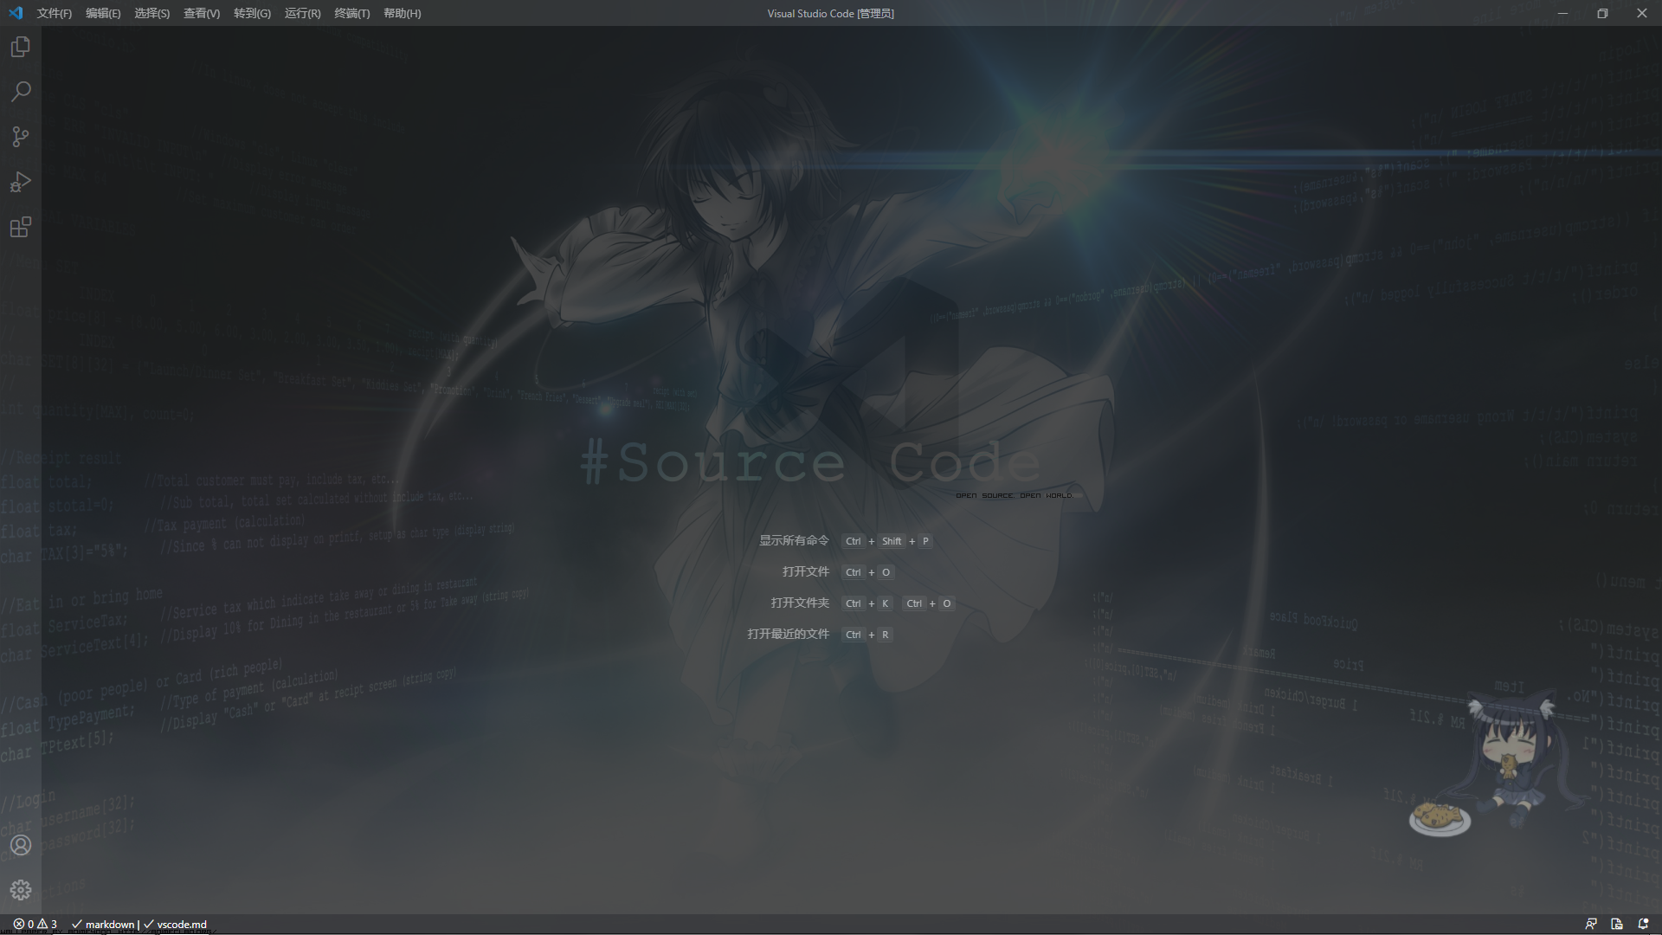Image resolution: width=1662 pixels, height=935 pixels.
Task: Expand the 转到(G) menu
Action: tap(252, 13)
